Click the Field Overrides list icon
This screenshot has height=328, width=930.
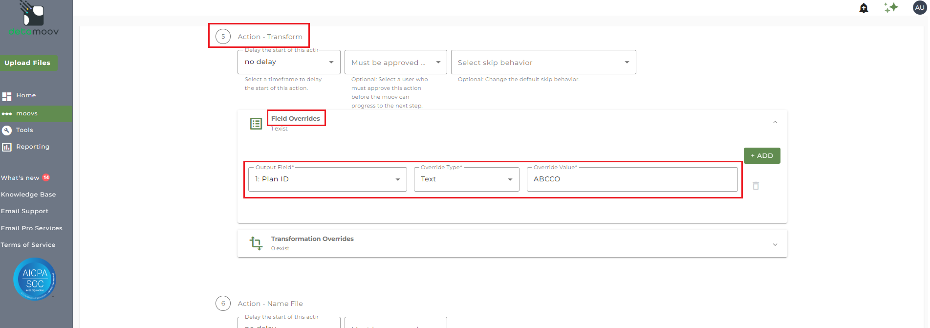point(256,124)
